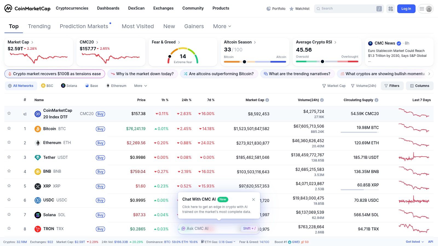Viewport: 438px width, 246px height.
Task: Click the Log In button
Action: [406, 8]
